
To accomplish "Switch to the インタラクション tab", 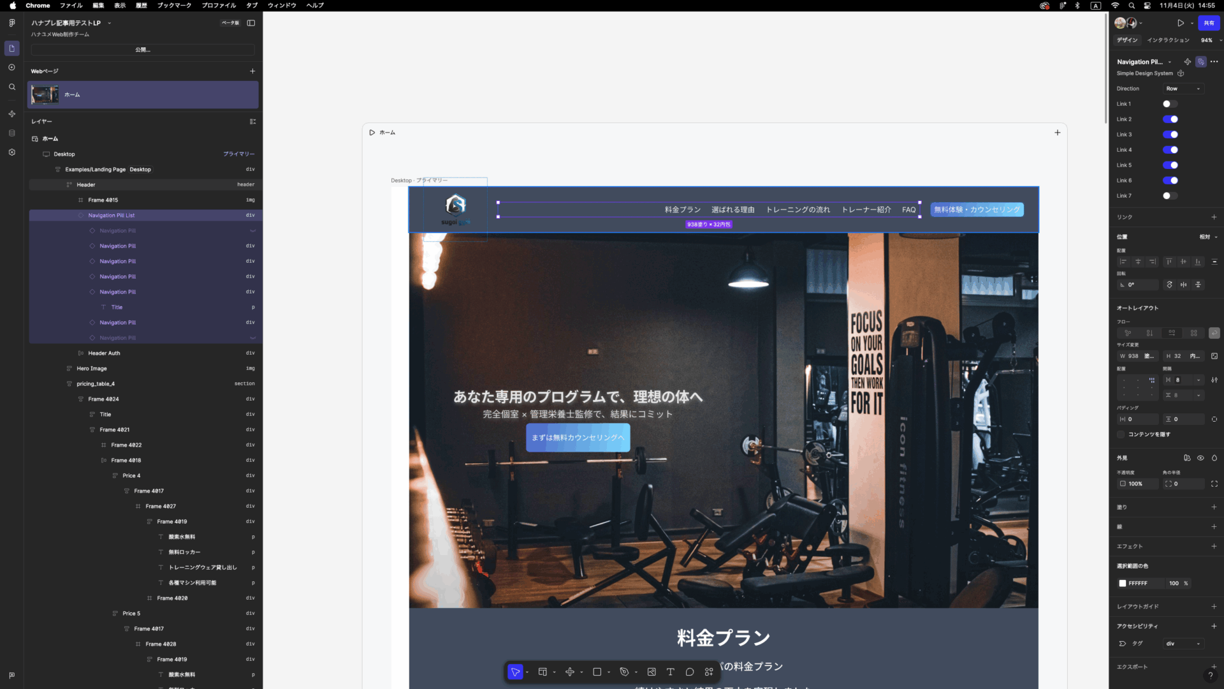I will pos(1168,40).
